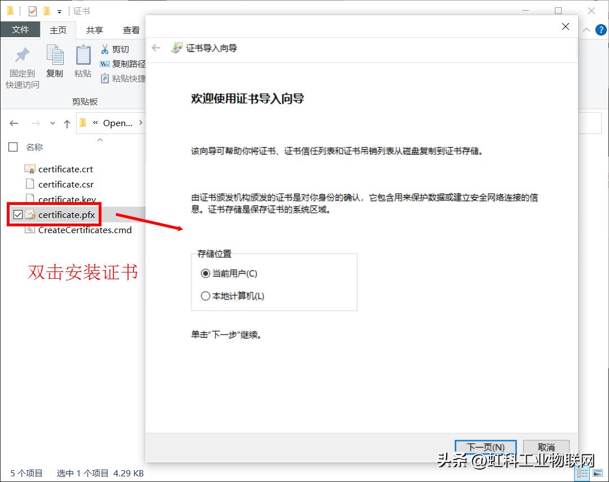
Task: Open the navigation history dropdown chevron
Action: point(52,123)
